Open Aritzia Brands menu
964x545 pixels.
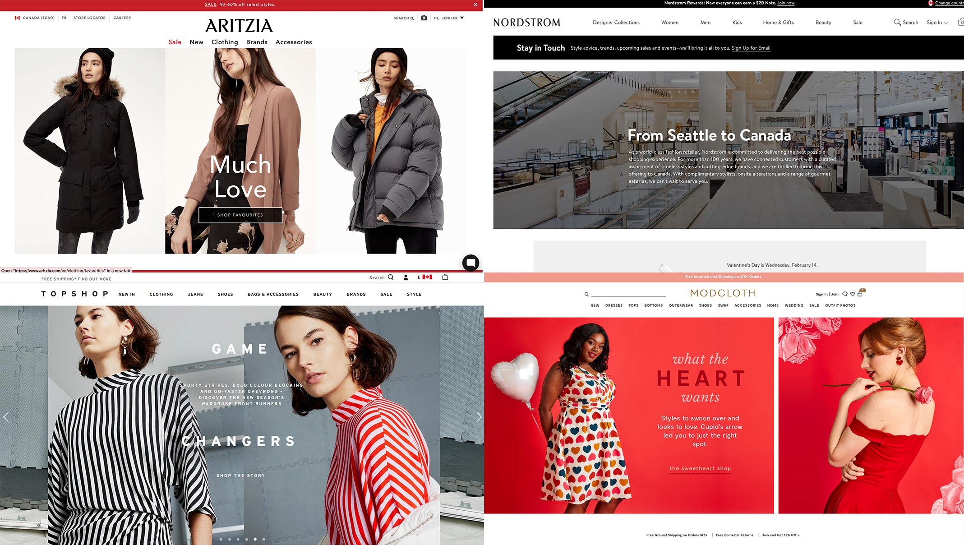coord(257,42)
